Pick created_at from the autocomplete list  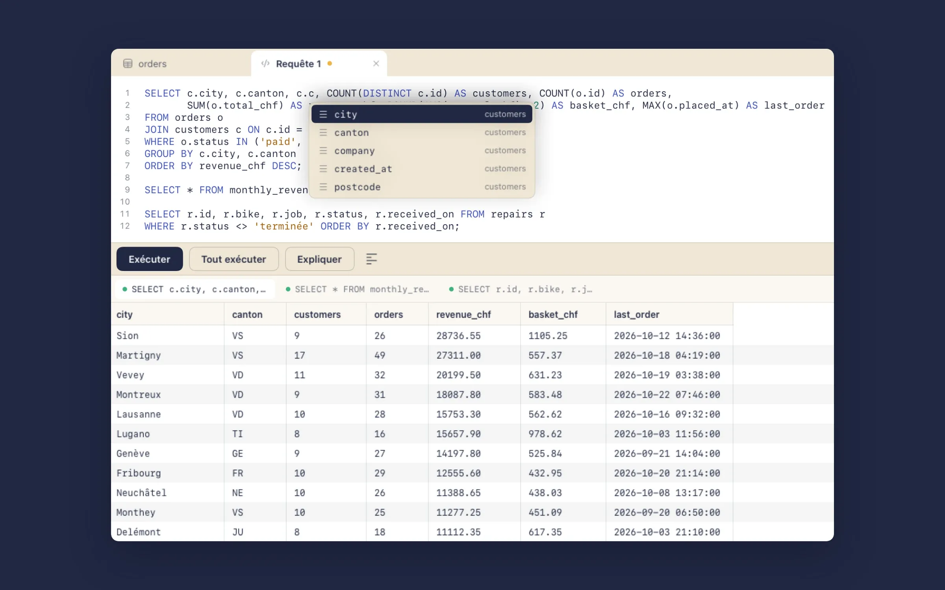[x=422, y=169]
